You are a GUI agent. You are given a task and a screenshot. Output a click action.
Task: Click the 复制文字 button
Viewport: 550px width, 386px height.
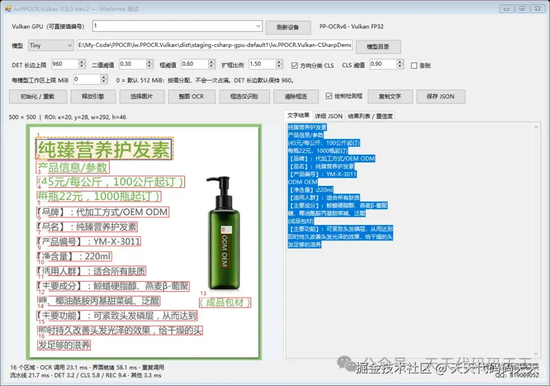tap(390, 96)
